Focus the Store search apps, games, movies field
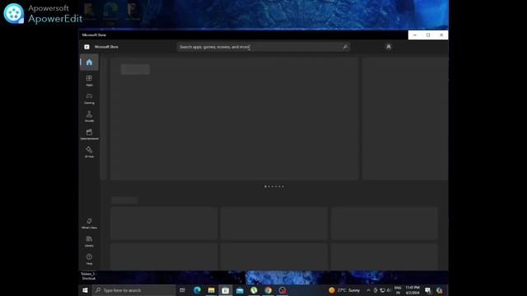The height and width of the screenshot is (296, 527). click(x=263, y=47)
